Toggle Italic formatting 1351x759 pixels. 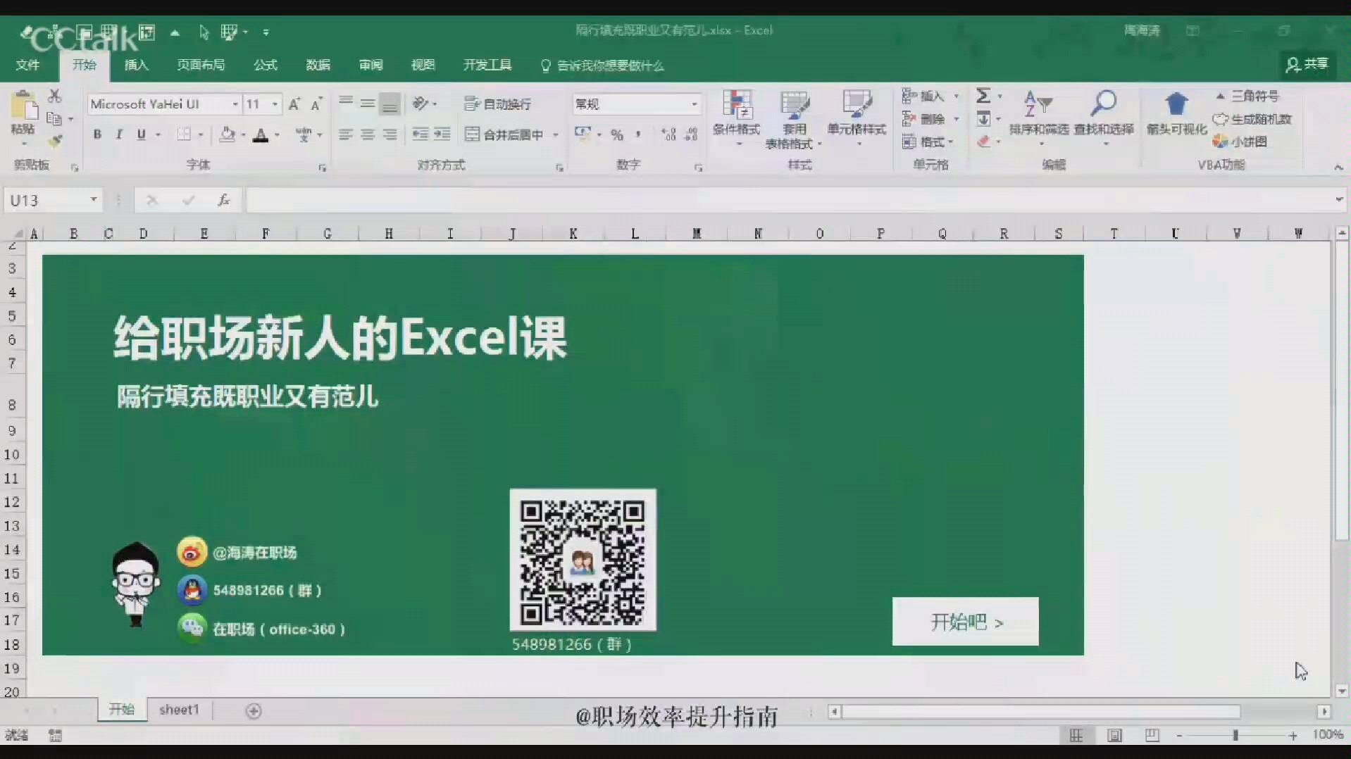click(x=119, y=134)
